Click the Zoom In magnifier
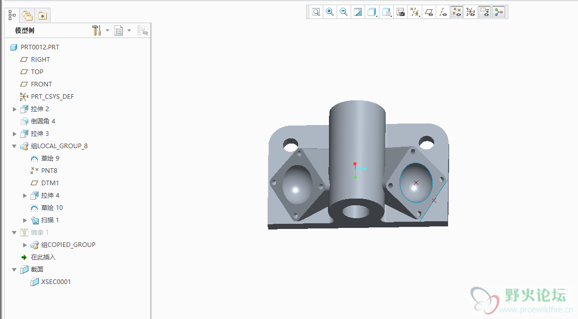Image resolution: width=578 pixels, height=319 pixels. [x=330, y=12]
